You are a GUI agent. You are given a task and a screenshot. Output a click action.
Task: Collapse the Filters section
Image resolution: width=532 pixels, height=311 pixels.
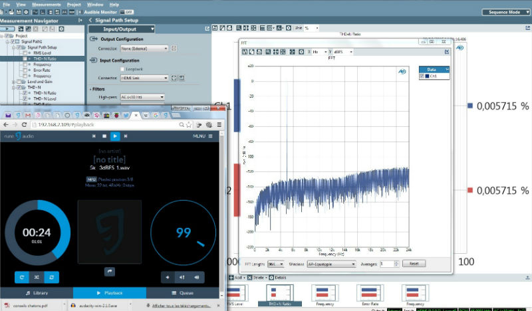point(90,89)
